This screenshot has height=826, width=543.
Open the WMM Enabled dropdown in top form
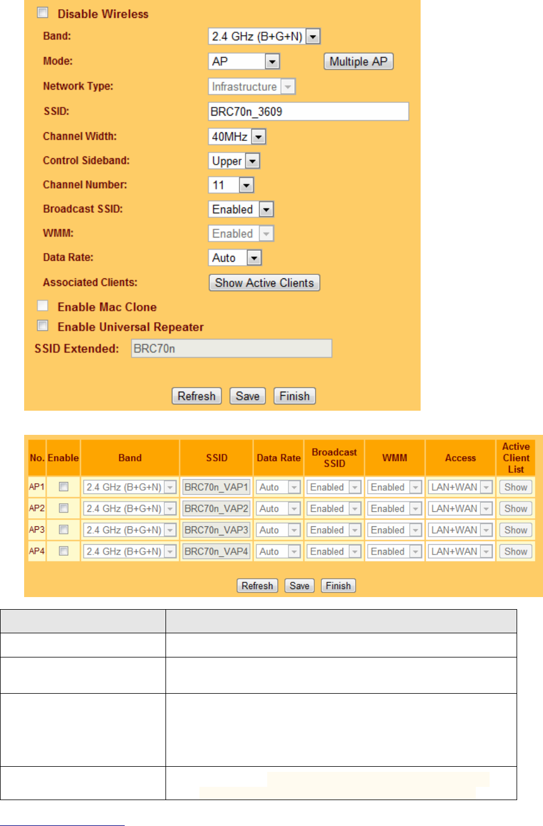[x=241, y=234]
